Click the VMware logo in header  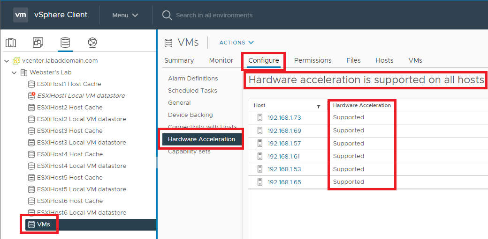[x=21, y=15]
